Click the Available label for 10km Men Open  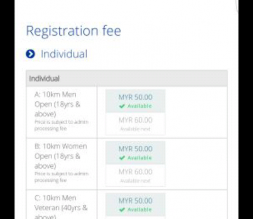140,106
